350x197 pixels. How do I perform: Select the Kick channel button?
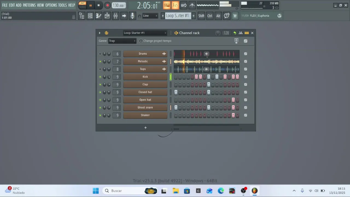click(145, 77)
